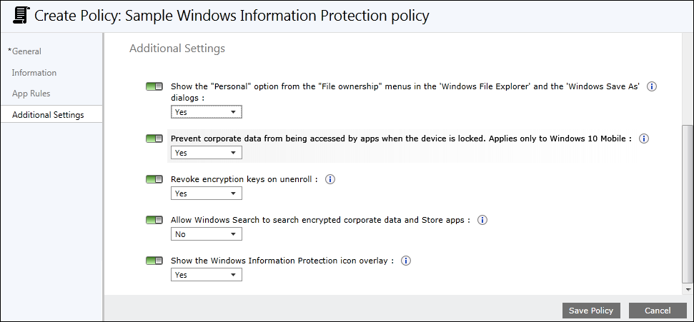Open the Windows Search No dropdown
Image resolution: width=694 pixels, height=322 pixels.
[207, 234]
